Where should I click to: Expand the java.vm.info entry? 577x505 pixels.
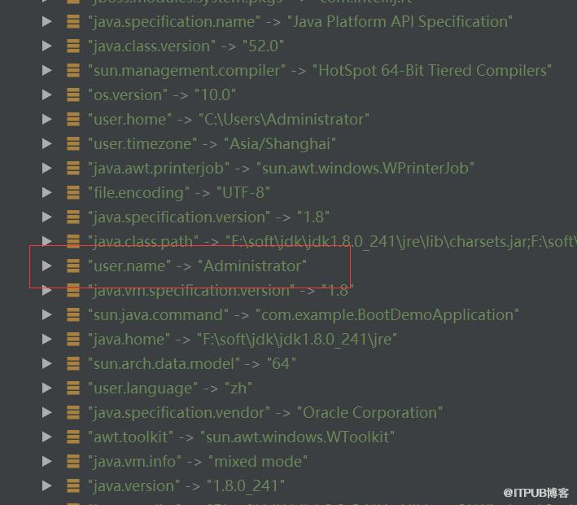coord(46,461)
